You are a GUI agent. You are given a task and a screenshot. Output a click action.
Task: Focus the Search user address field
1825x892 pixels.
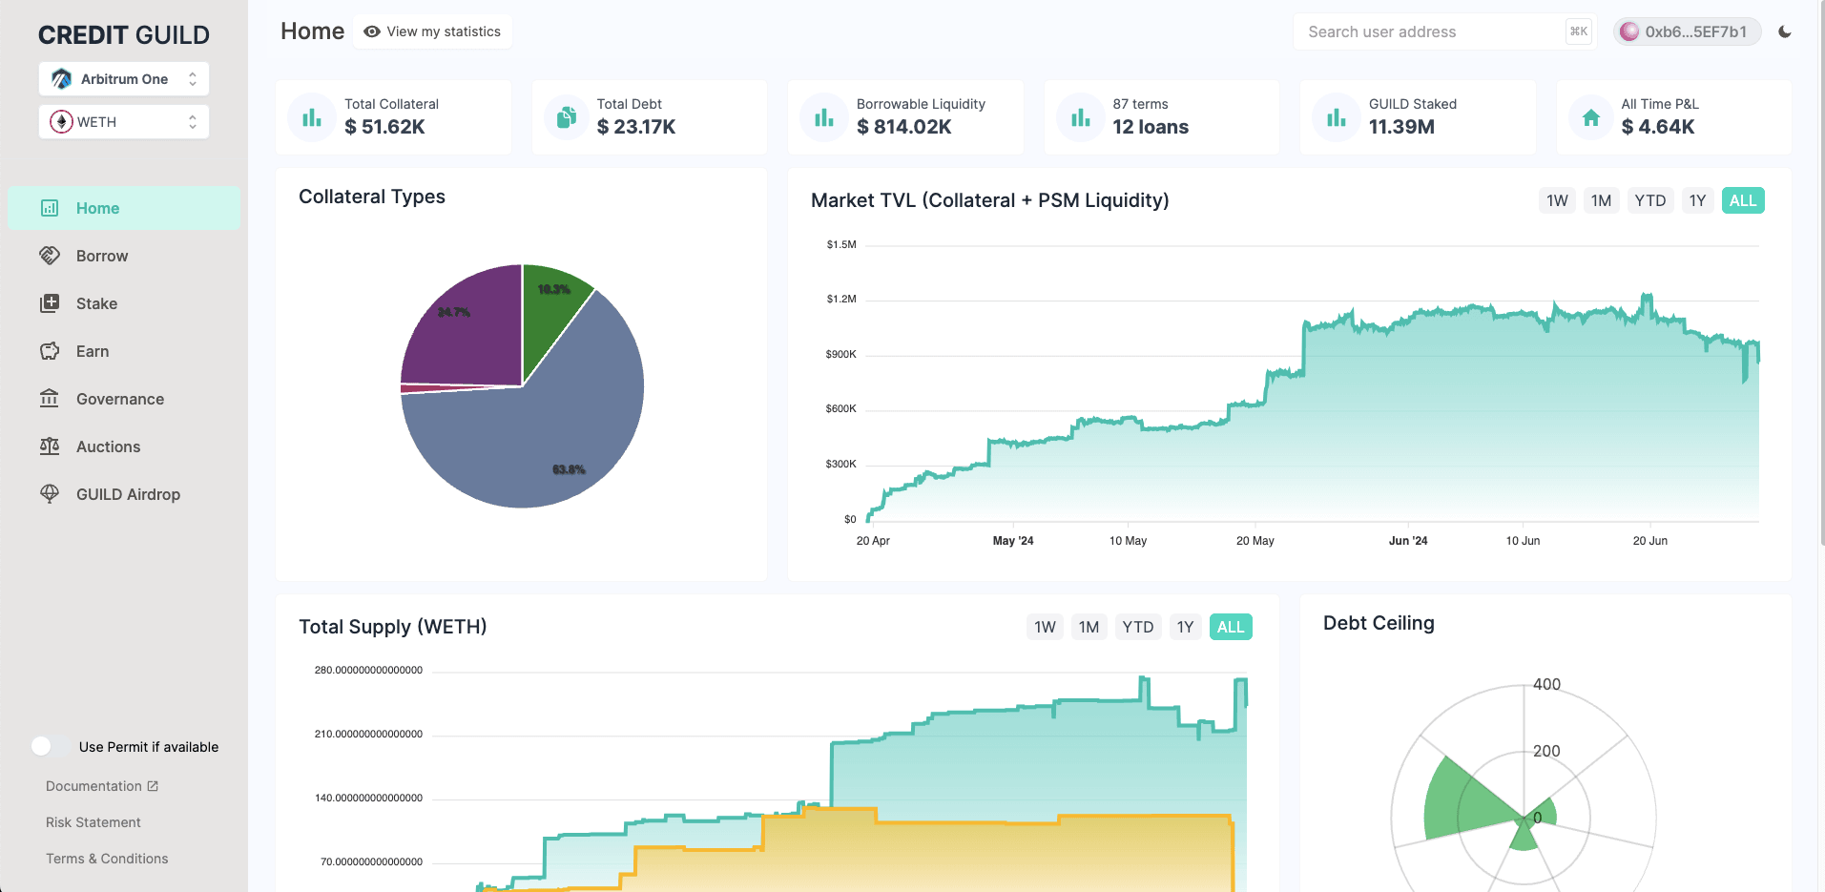[1426, 31]
